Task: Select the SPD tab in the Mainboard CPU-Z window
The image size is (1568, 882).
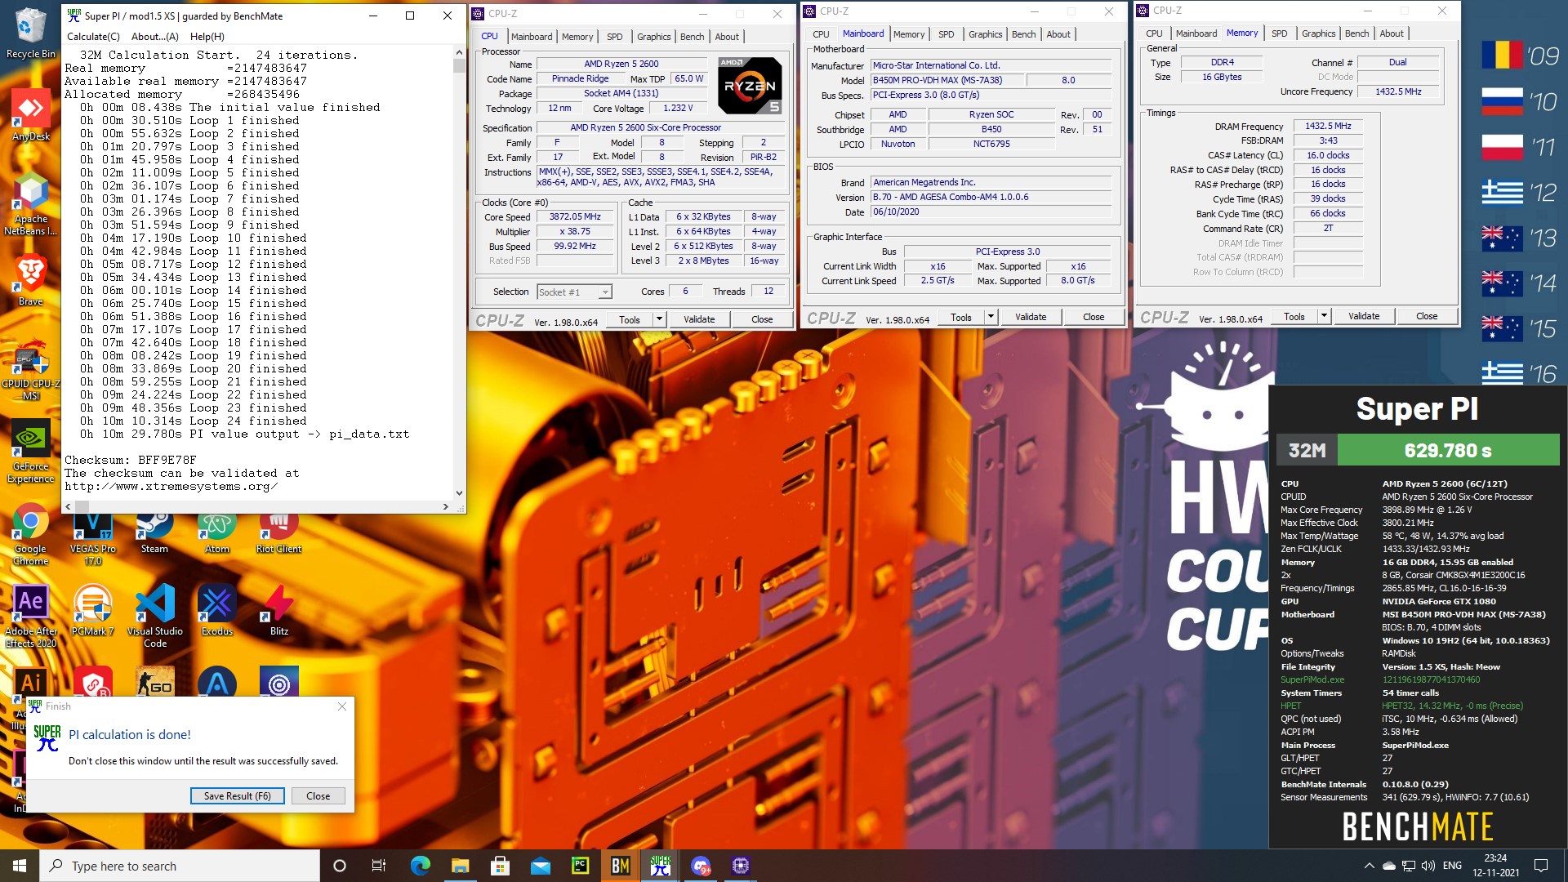Action: pos(946,34)
